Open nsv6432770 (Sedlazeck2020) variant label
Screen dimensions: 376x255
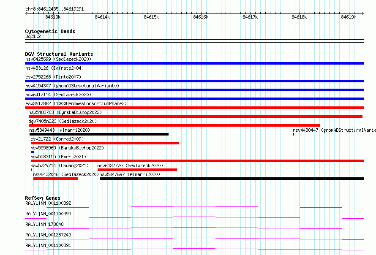[130, 165]
